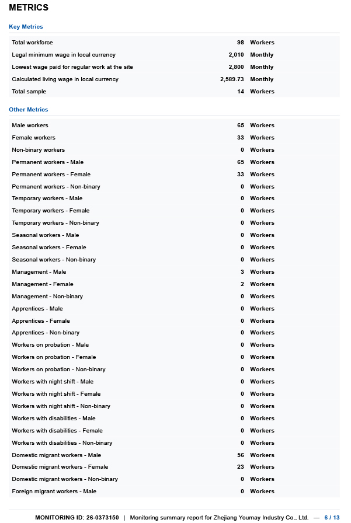Click the Total sample row label
351x523 pixels.
29,92
